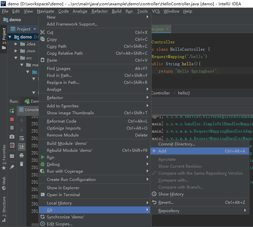253x227 pixels.
Task: Stop the running process with red square
Action: click(12, 119)
